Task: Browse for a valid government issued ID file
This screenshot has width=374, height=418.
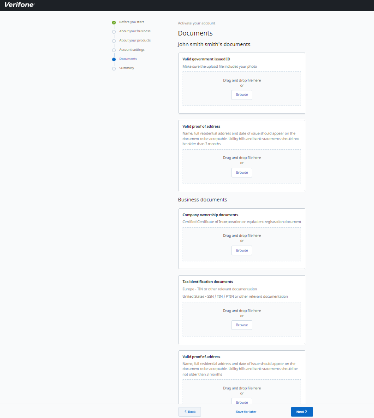Action: click(242, 94)
